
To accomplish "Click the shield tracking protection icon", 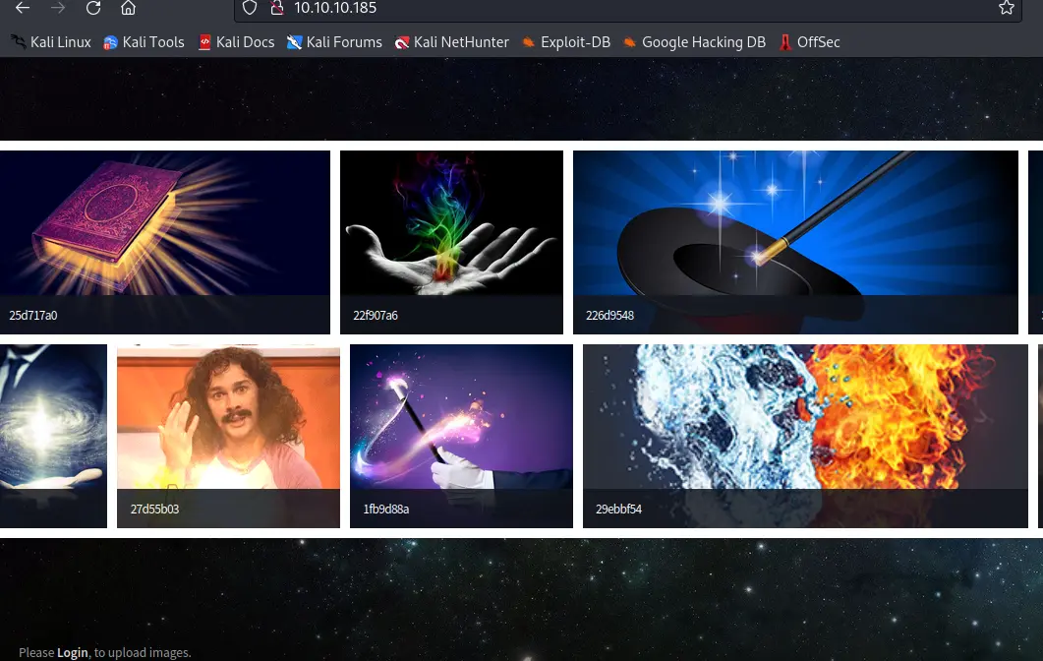I will [250, 8].
